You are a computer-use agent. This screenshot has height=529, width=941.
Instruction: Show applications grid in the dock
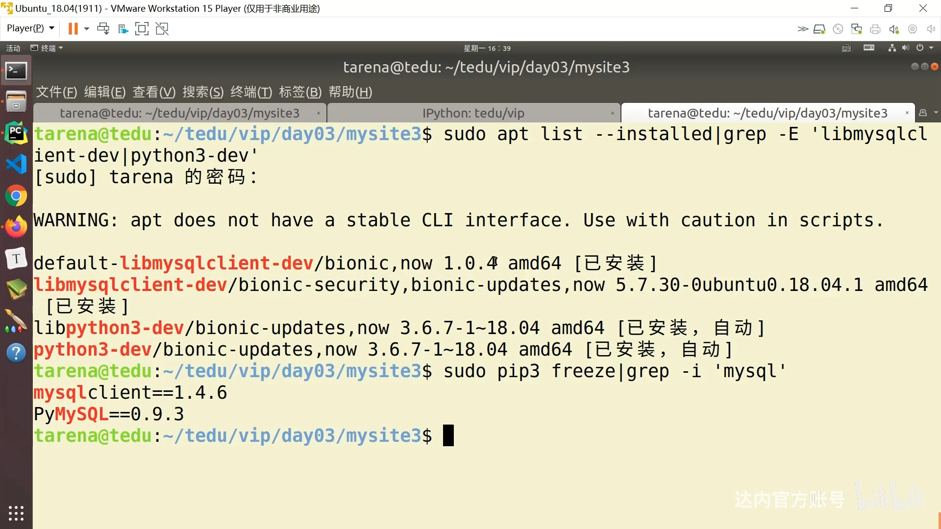coord(16,513)
